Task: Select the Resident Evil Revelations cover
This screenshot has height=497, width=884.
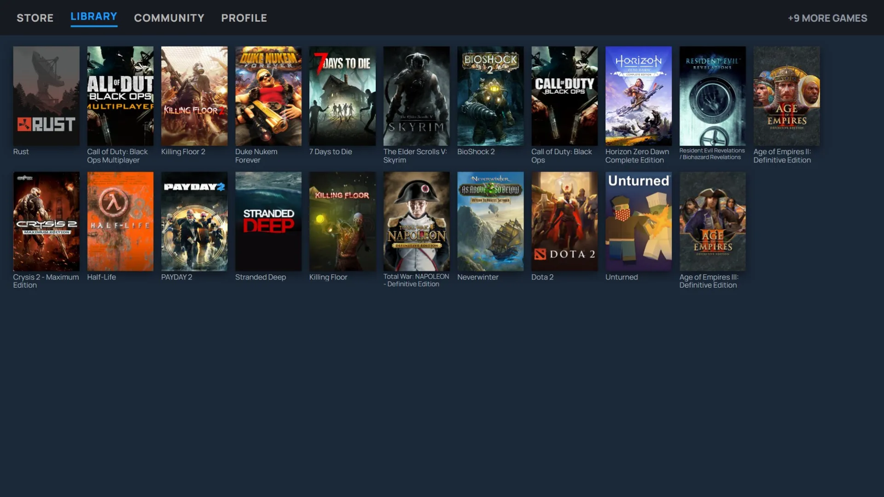Action: 713,96
